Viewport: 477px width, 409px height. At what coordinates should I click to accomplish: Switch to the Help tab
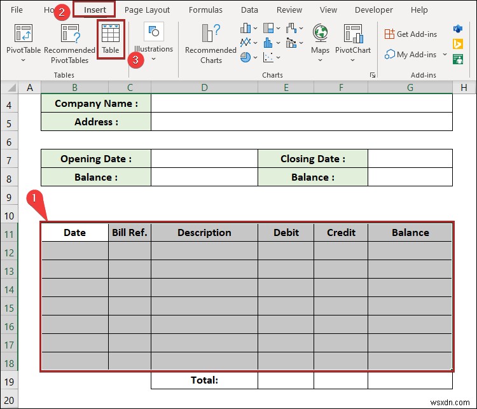coord(419,10)
